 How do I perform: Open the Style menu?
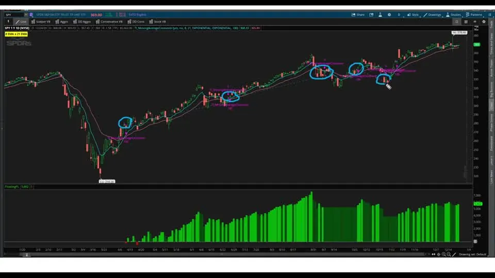click(413, 14)
